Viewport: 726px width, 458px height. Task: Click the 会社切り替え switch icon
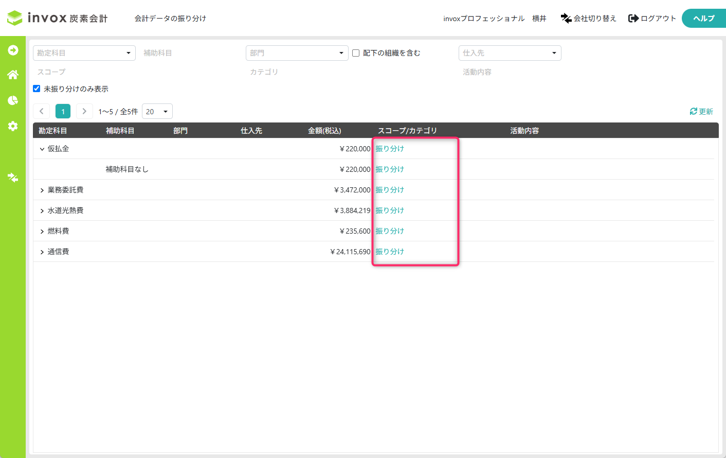tap(566, 19)
